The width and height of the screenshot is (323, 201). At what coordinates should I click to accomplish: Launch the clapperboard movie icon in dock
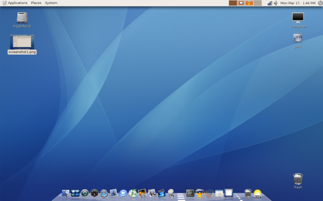(x=161, y=193)
